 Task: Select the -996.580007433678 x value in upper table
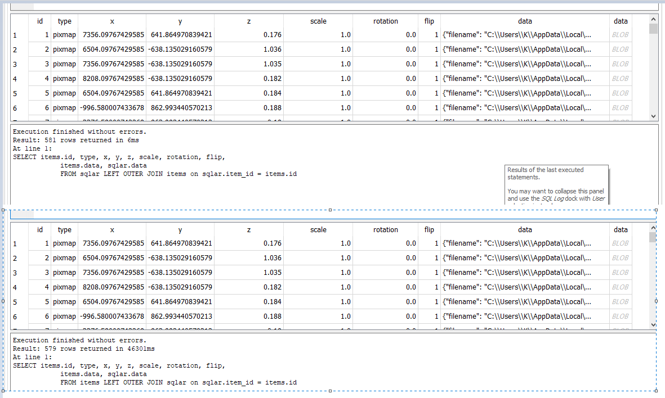(112, 108)
